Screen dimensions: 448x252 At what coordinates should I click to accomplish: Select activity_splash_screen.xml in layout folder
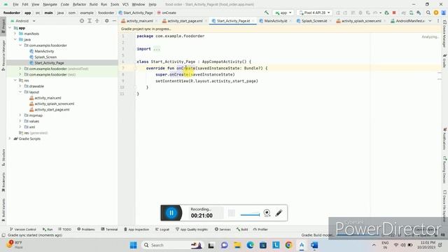[x=55, y=104]
